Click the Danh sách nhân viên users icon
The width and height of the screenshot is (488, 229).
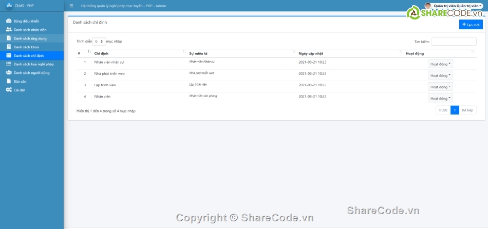tap(9, 30)
